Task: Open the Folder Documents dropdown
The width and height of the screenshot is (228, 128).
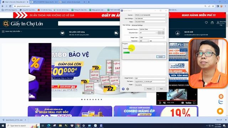Action: [151, 85]
